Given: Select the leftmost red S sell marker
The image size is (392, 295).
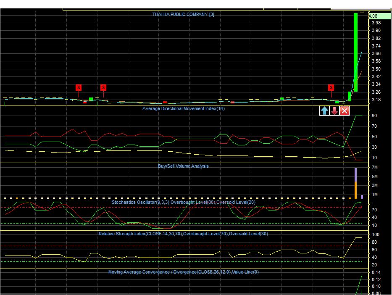Looking at the screenshot, I should pos(79,87).
